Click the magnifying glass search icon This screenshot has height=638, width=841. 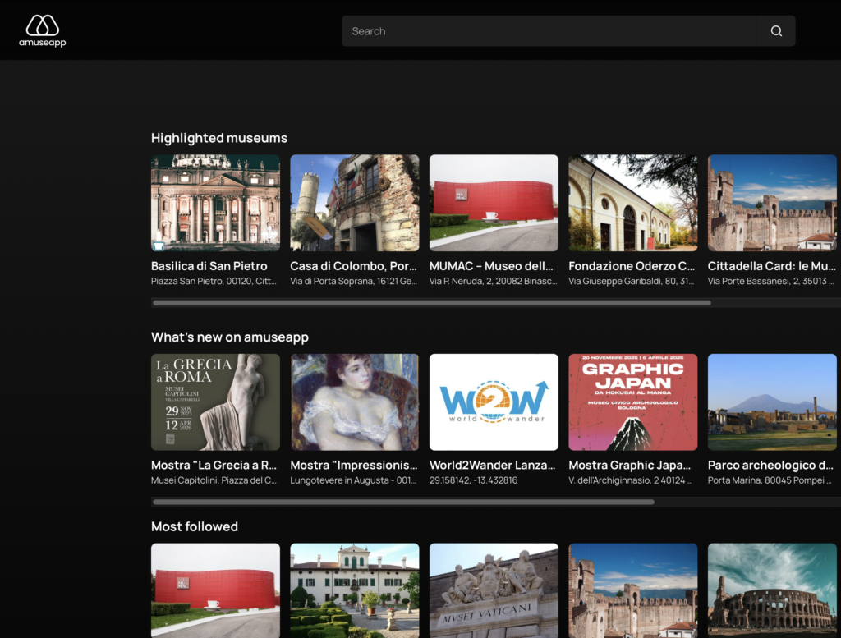tap(776, 31)
